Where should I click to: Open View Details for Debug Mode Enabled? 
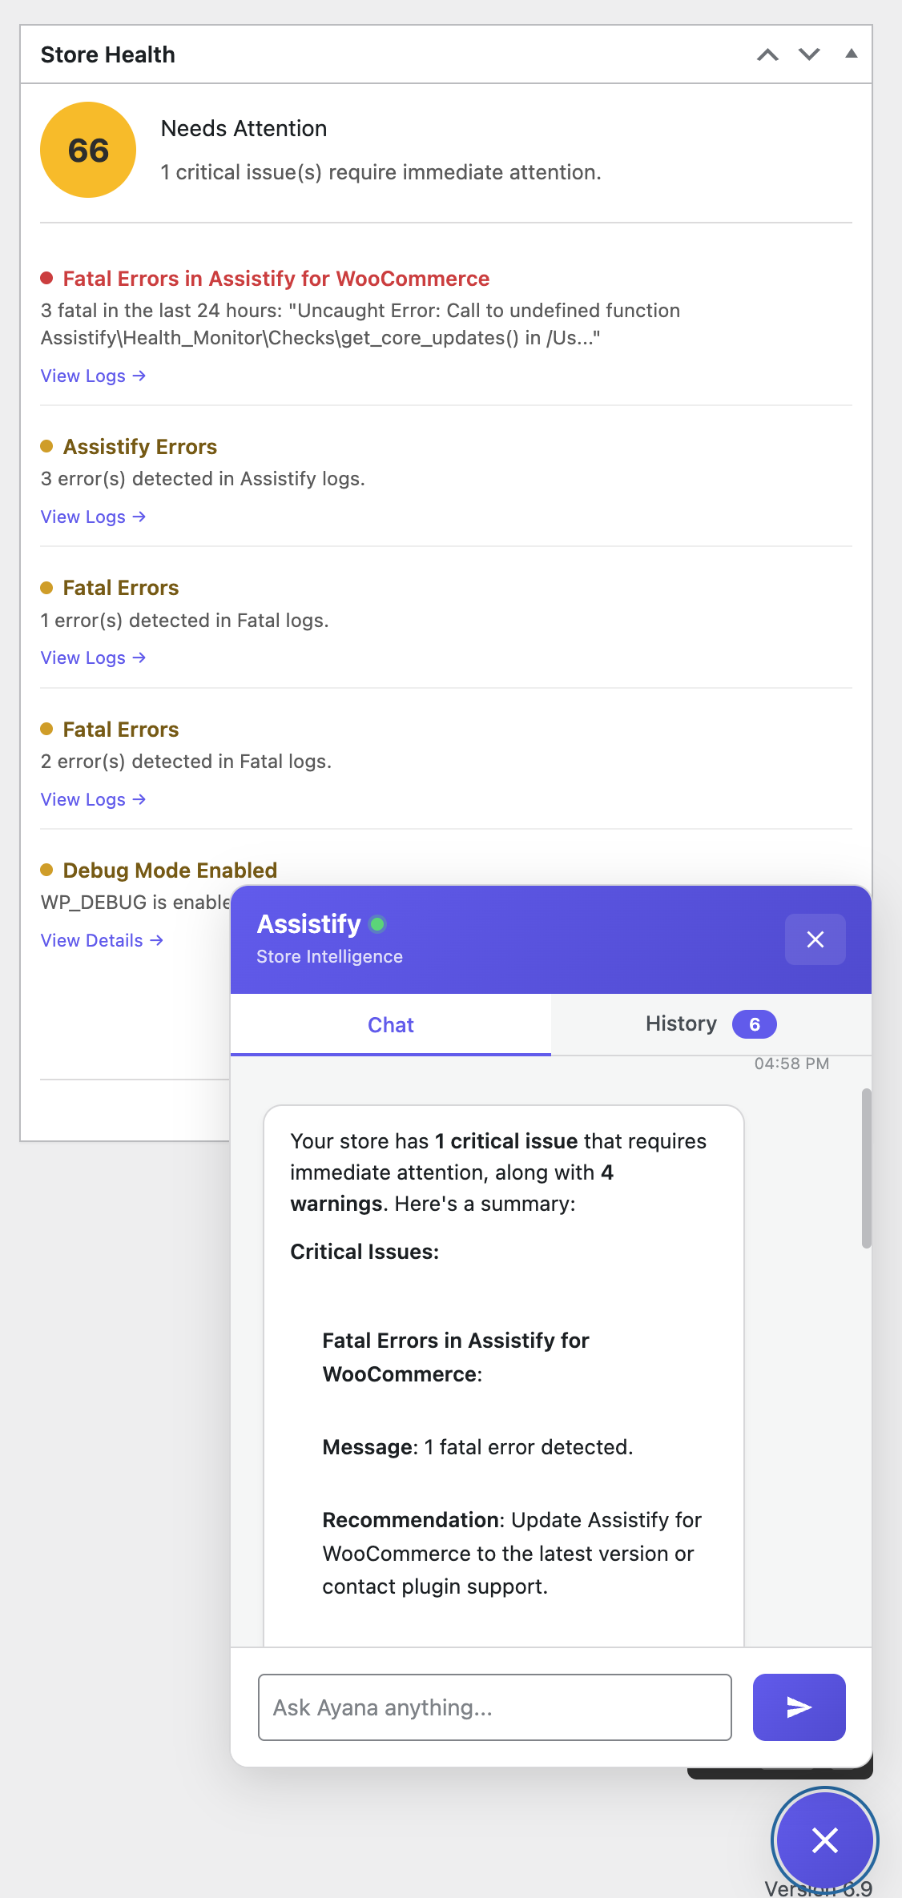102,940
